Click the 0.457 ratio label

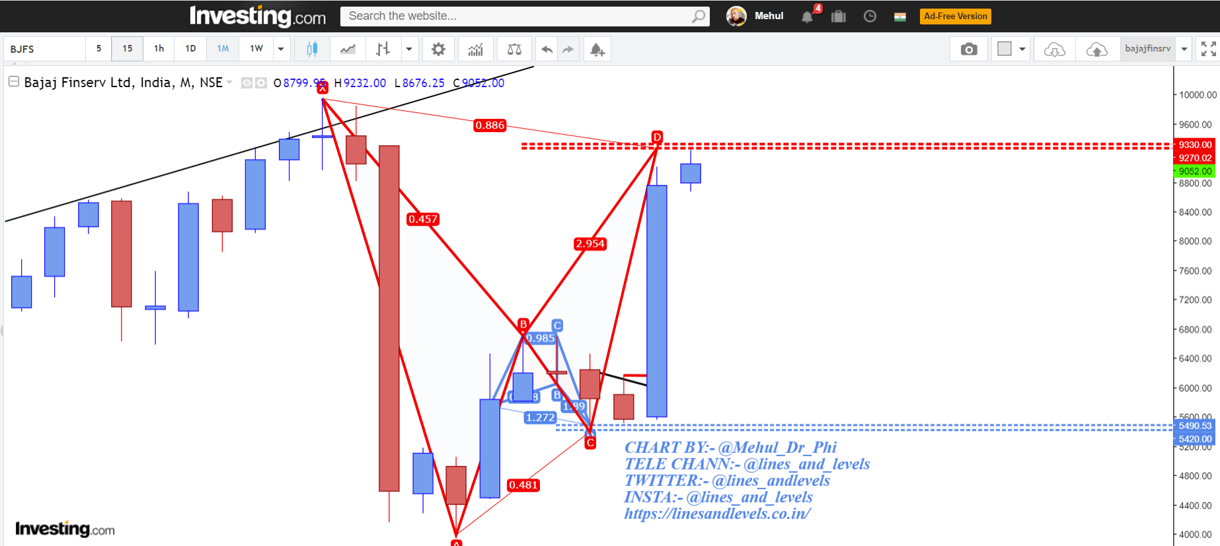(423, 219)
